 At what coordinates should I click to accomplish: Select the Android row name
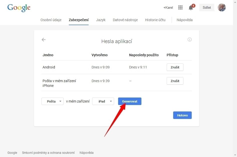(x=49, y=67)
